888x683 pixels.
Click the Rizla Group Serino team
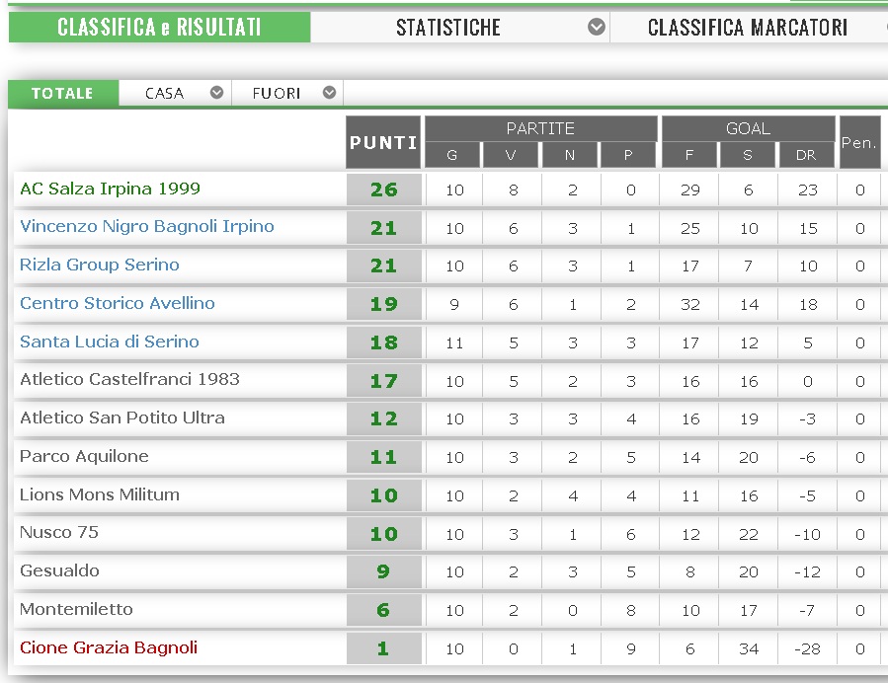pyautogui.click(x=100, y=265)
